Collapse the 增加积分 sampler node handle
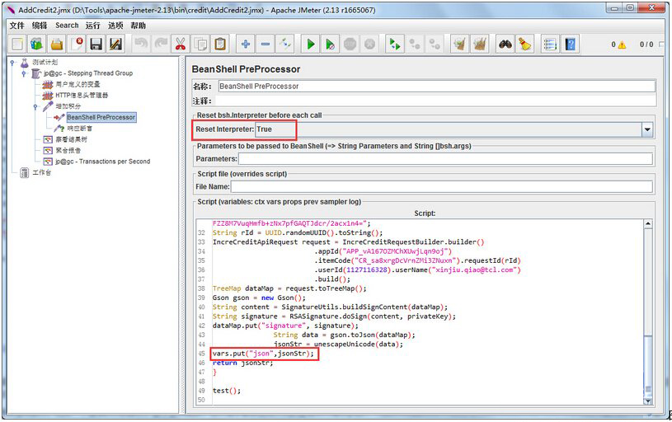Viewport: 672px width, 422px height. (x=36, y=106)
